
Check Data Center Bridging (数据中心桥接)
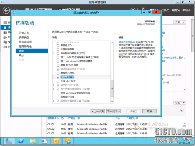pyautogui.click(x=58, y=73)
